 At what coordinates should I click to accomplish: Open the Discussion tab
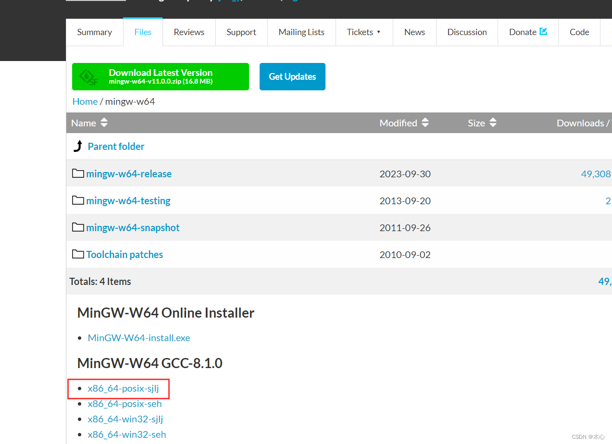point(467,32)
